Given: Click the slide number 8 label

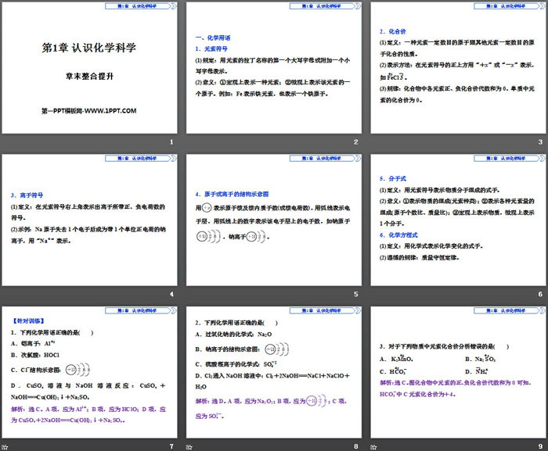Looking at the screenshot, I should 355,446.
